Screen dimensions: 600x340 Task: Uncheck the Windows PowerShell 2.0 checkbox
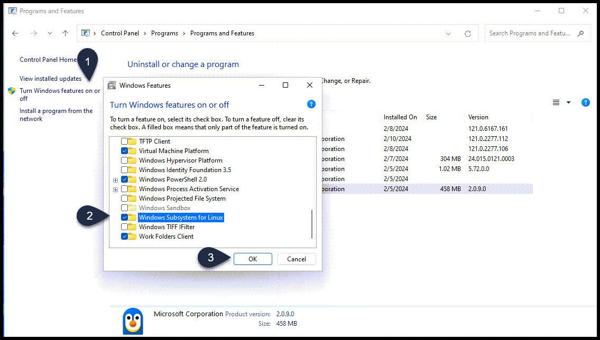click(124, 179)
